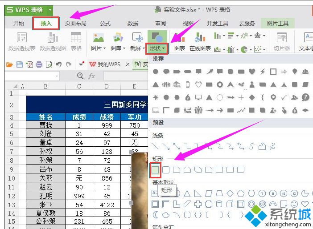Viewport: 313px width, 229px height.
Task: Click the 成绩 header cell
Action: pyautogui.click(x=79, y=117)
